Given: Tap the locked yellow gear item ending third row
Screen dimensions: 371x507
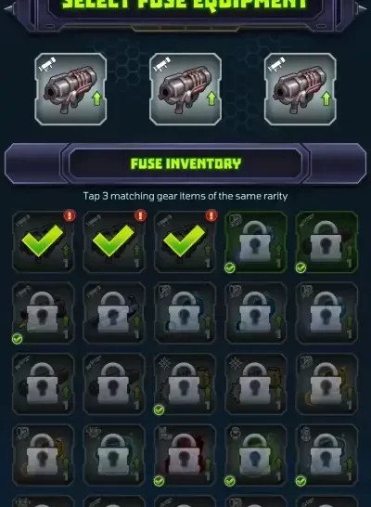Looking at the screenshot, I should [326, 383].
